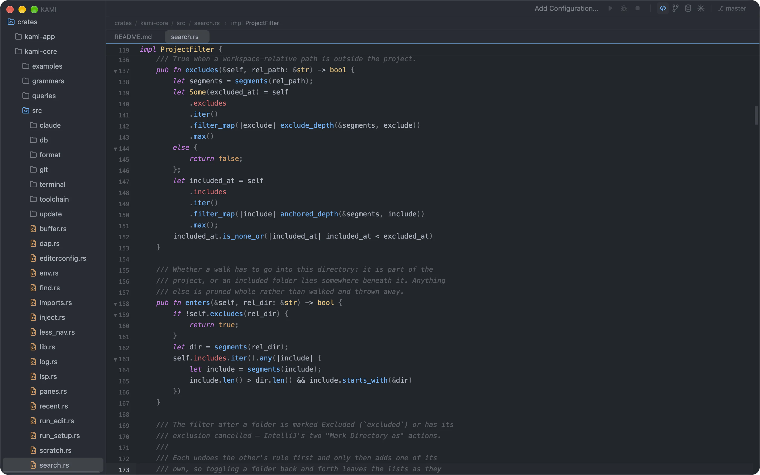Open the database panel icon
This screenshot has width=760, height=475.
[x=688, y=8]
